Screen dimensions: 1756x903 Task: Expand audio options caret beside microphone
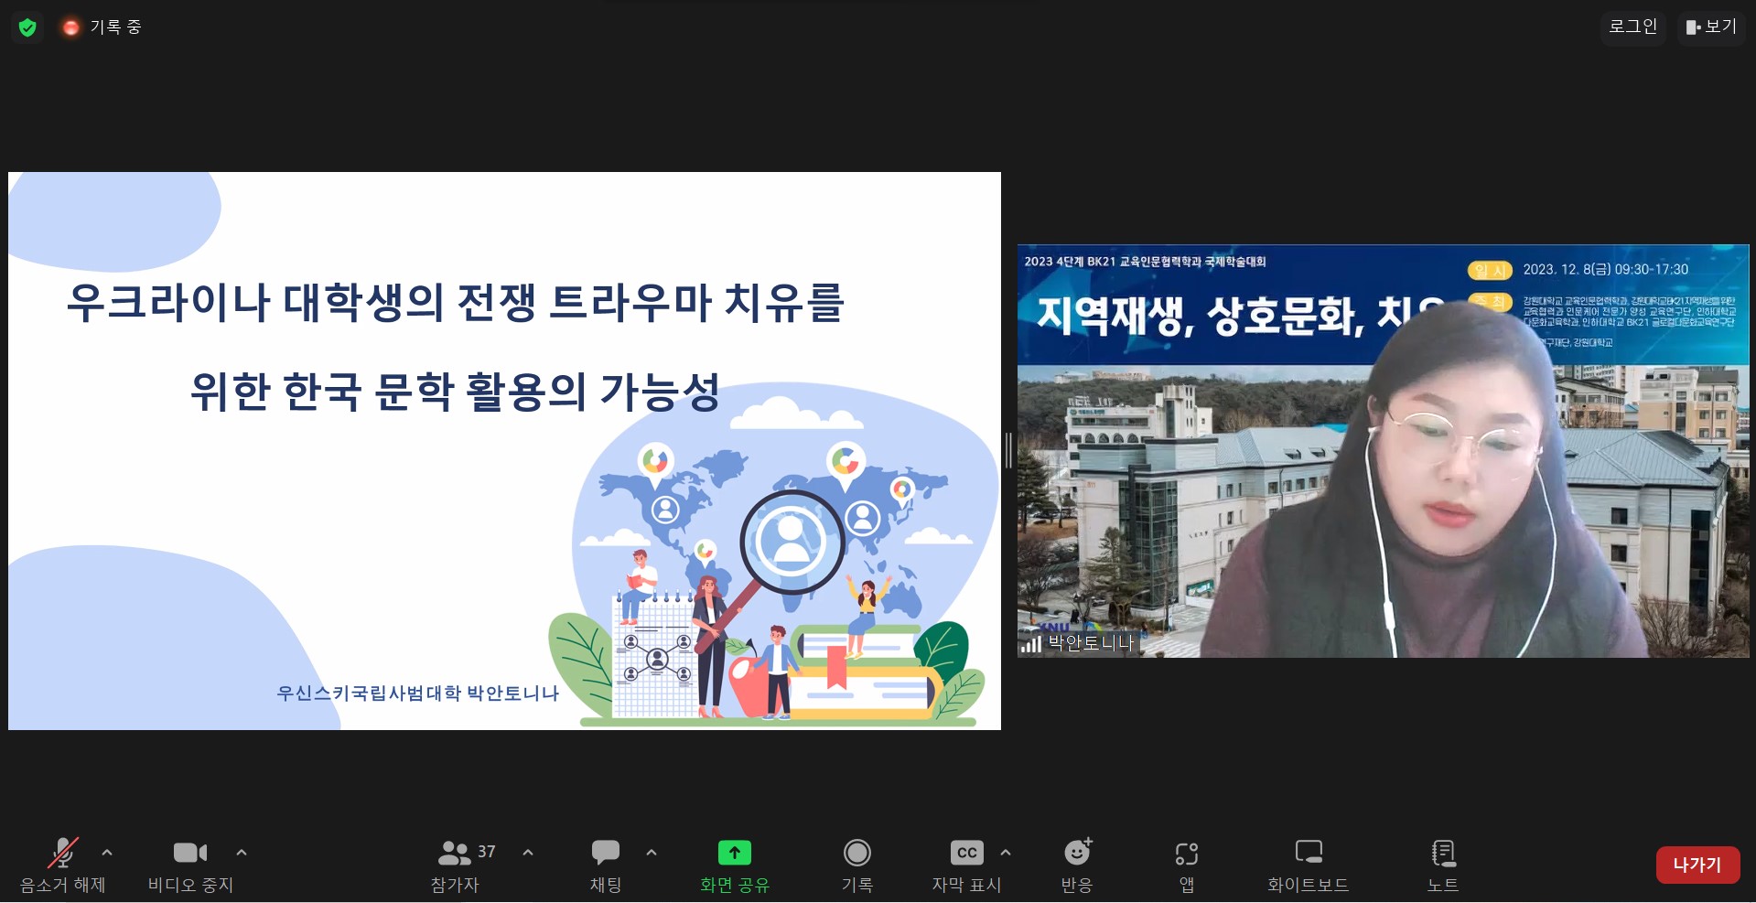107,853
